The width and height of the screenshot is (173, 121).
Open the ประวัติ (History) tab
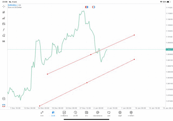[75, 114]
